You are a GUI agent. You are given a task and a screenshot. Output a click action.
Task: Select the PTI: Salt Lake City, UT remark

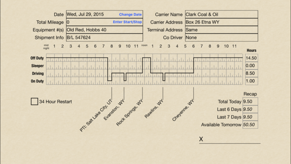[x=96, y=116]
